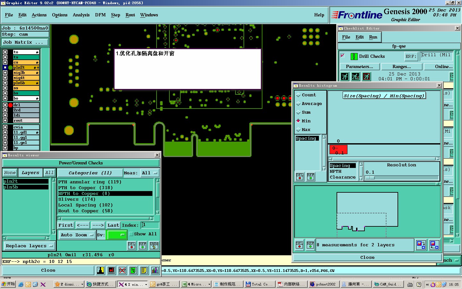Click the green circle indicator on pln2t layer
The height and width of the screenshot is (289, 462).
tap(10, 67)
